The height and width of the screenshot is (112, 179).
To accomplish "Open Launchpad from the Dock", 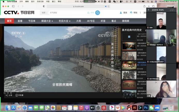I will point(19,108).
